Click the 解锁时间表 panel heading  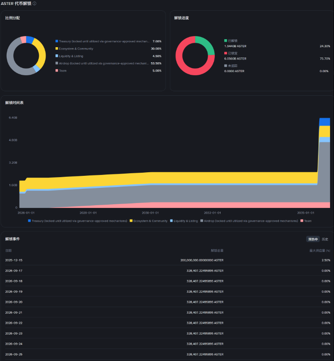pyautogui.click(x=14, y=103)
